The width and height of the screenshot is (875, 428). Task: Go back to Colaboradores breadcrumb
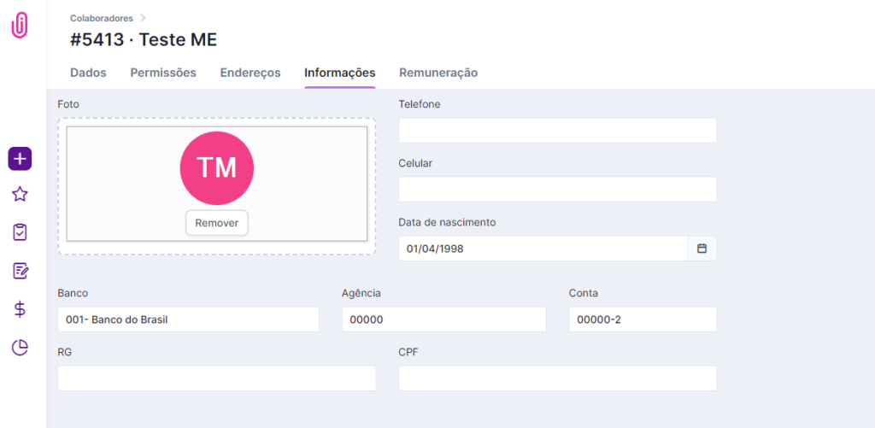(x=102, y=19)
